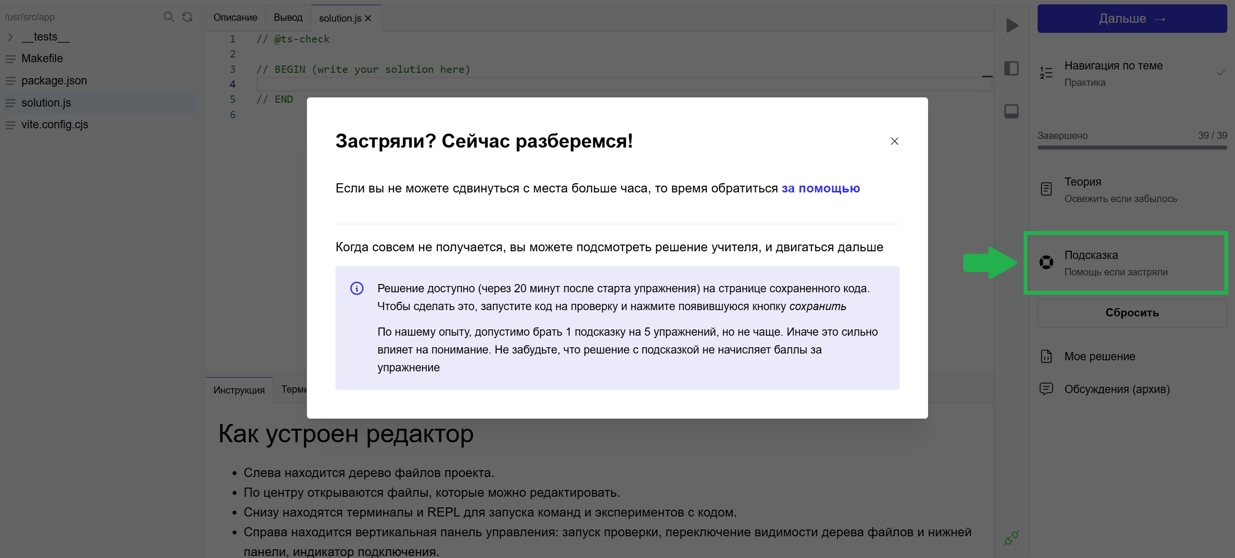Run the code check with play icon

(1012, 26)
